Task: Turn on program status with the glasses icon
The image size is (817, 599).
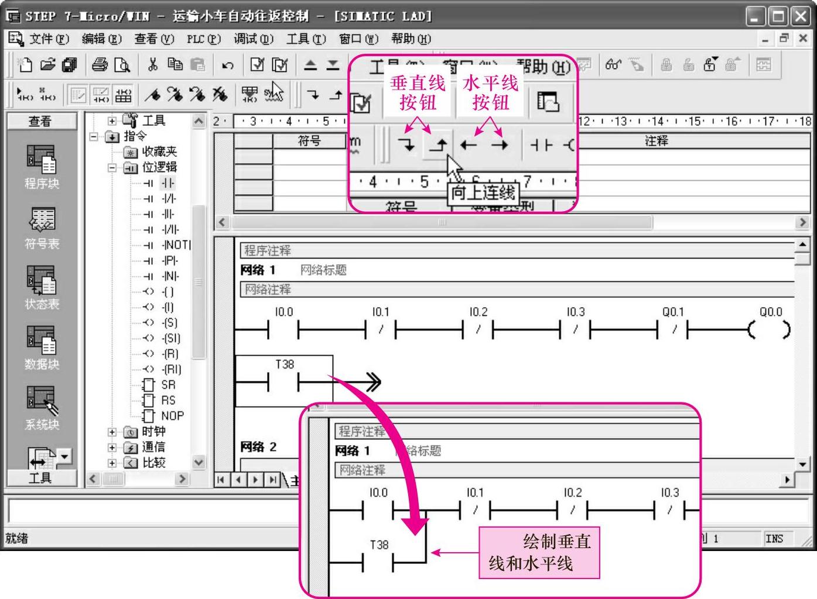Action: (613, 65)
